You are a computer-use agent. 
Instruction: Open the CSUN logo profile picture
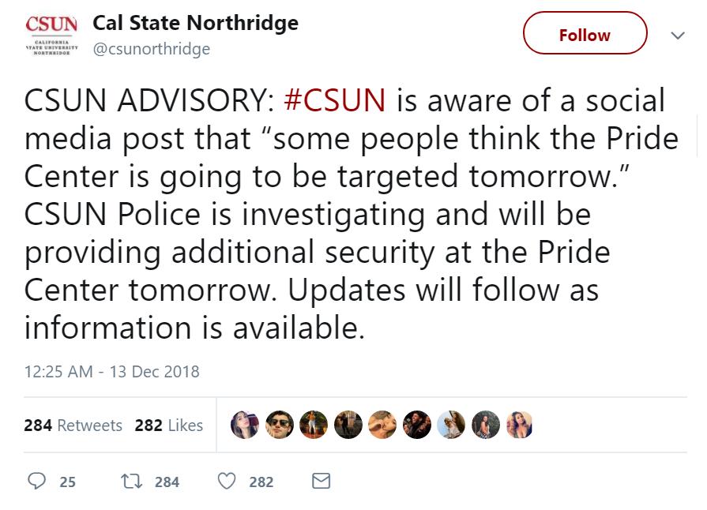[x=51, y=36]
